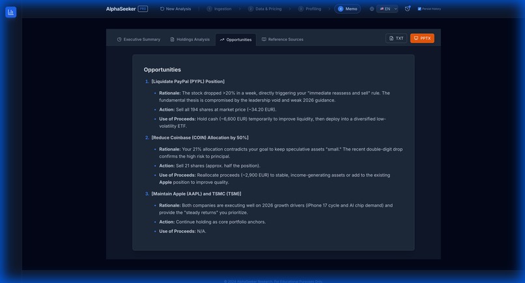Viewport: 525px width, 283px height.
Task: Click 'Use of Proceeds: N/A.' text
Action: pyautogui.click(x=182, y=231)
